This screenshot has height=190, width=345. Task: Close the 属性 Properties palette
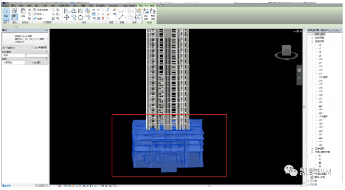(47, 30)
